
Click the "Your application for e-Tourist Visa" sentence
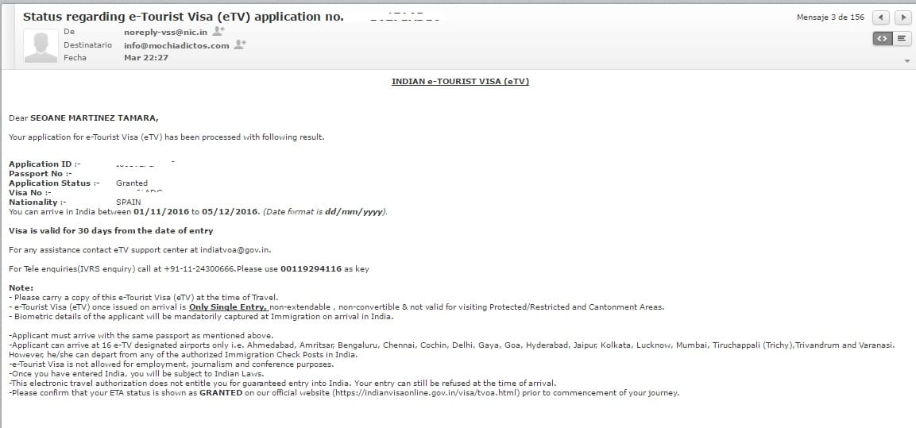[x=166, y=137]
